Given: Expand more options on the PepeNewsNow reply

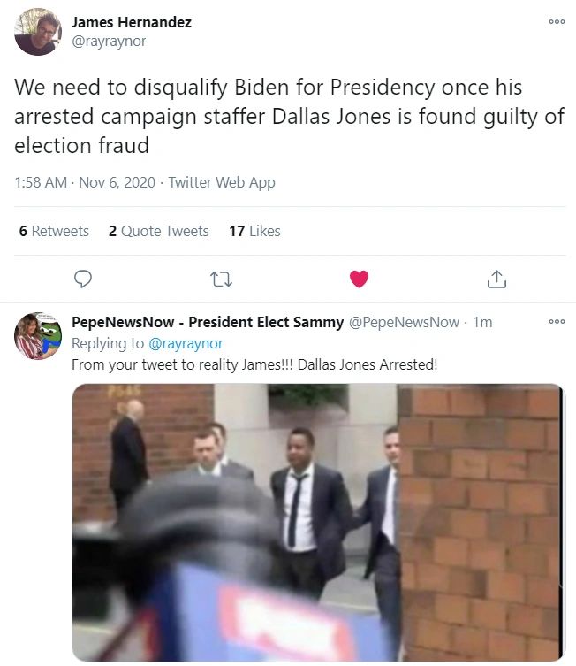Looking at the screenshot, I should click(x=557, y=322).
